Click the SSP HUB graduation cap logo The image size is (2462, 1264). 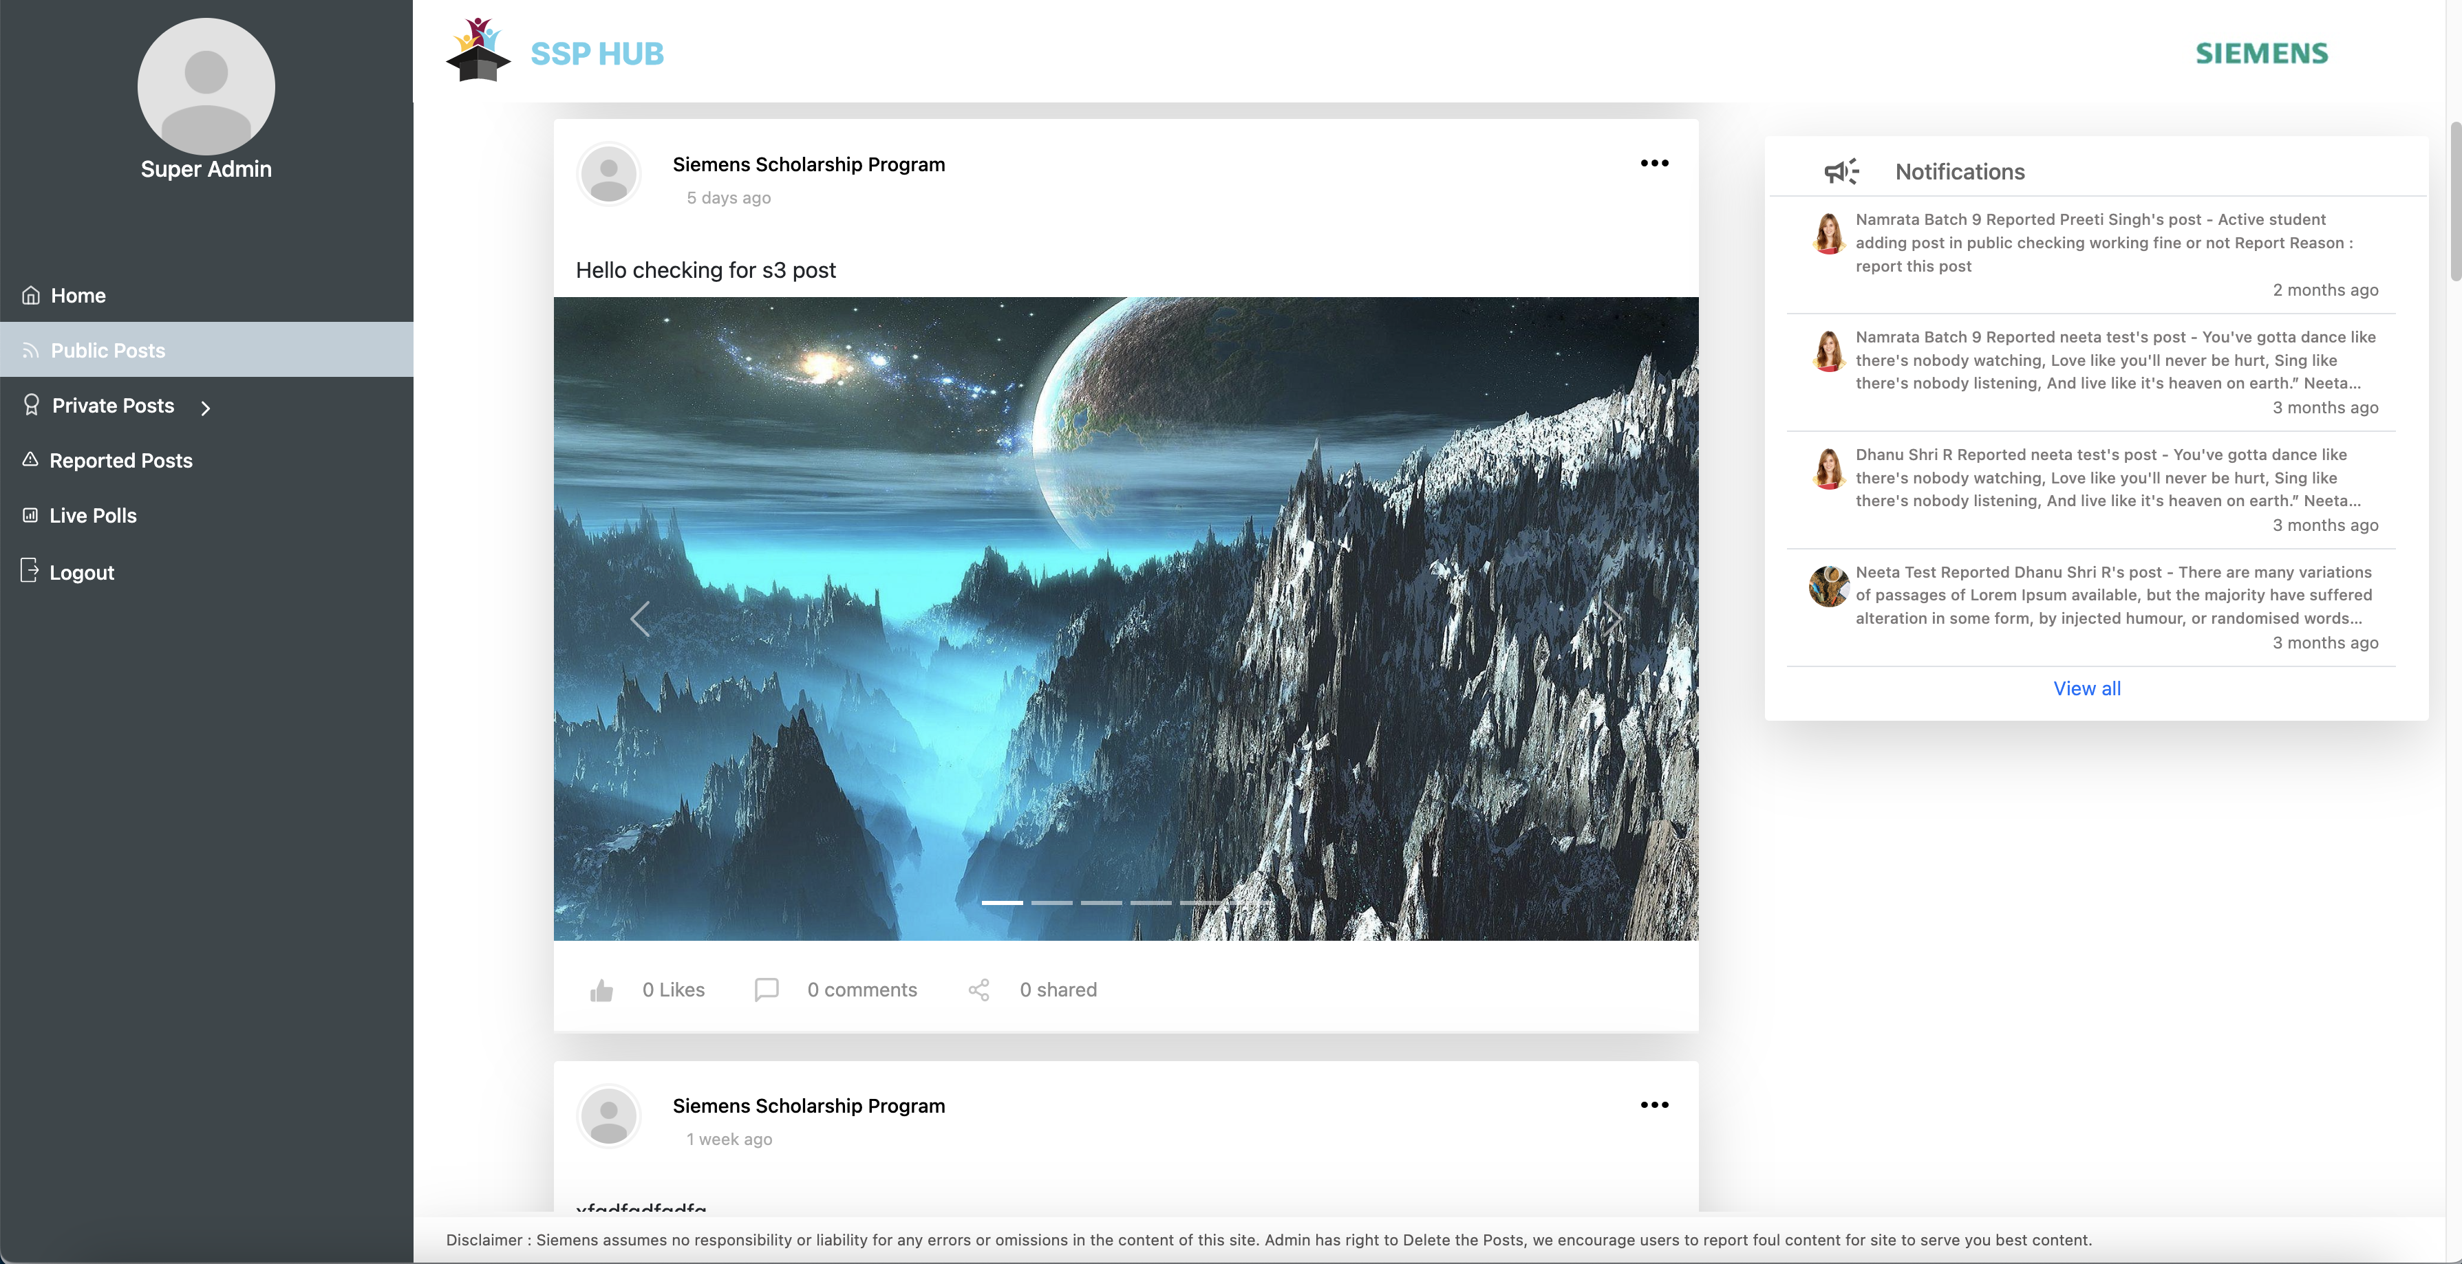(x=478, y=51)
